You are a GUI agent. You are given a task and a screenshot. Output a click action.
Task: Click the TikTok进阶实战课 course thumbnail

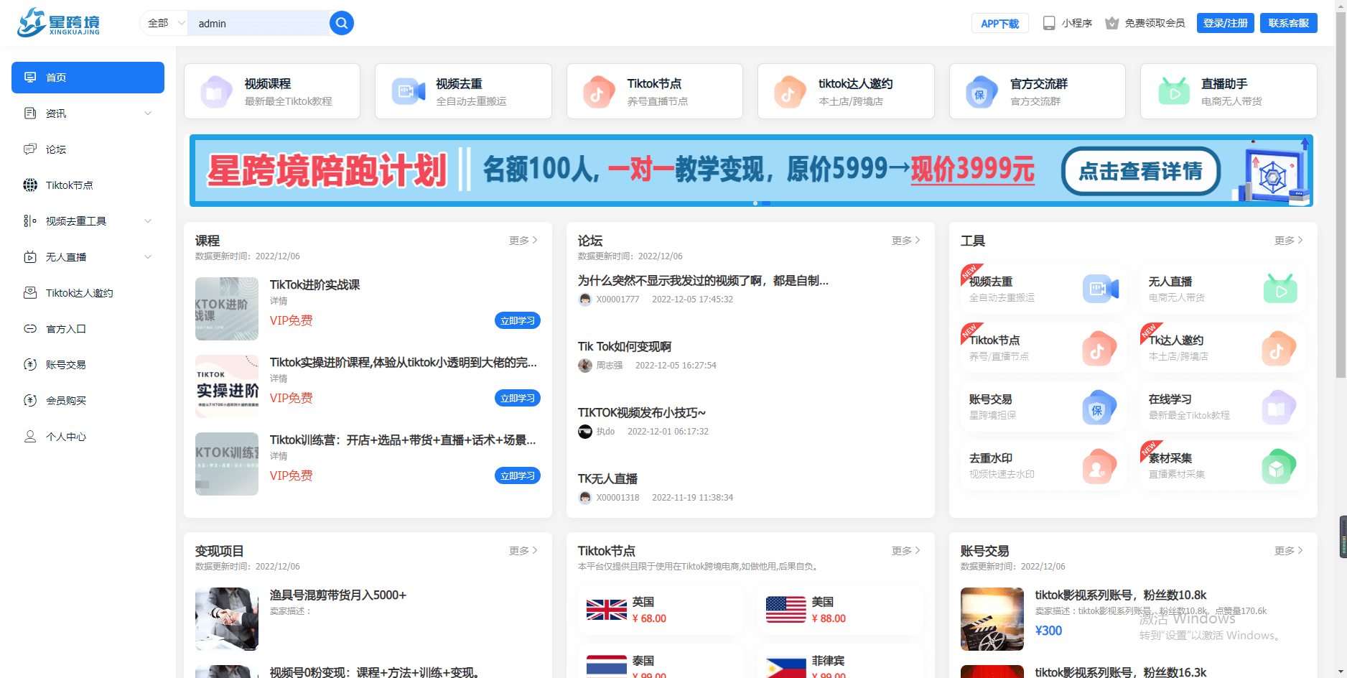(227, 309)
